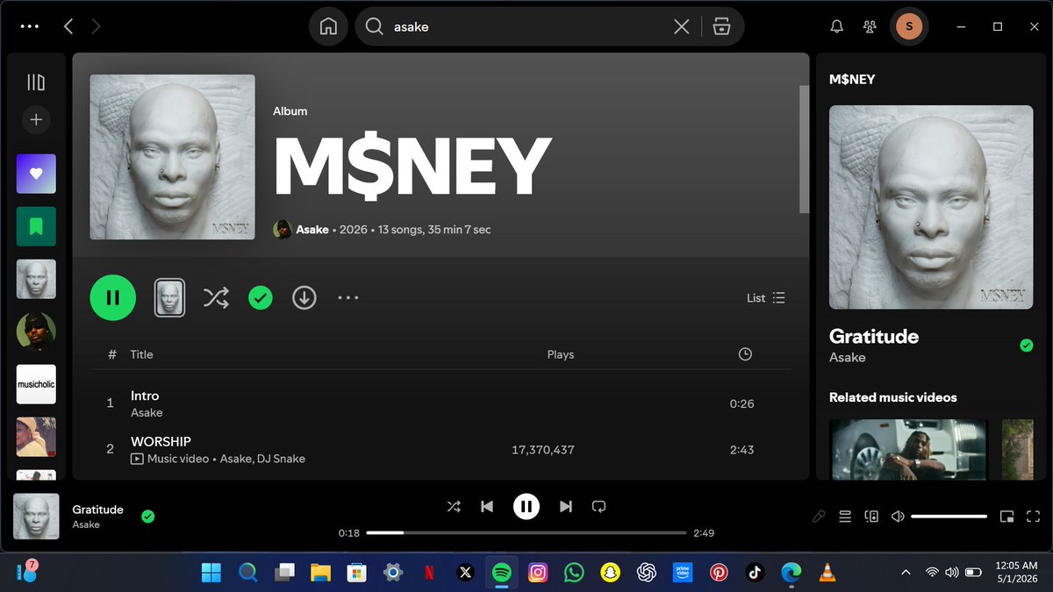Open Liked Songs in sidebar
The height and width of the screenshot is (592, 1053).
[x=36, y=174]
